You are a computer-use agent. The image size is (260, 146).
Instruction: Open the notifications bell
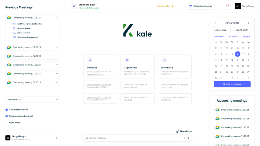(227, 6)
